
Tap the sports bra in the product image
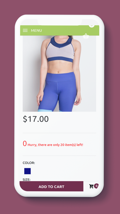click(x=60, y=50)
